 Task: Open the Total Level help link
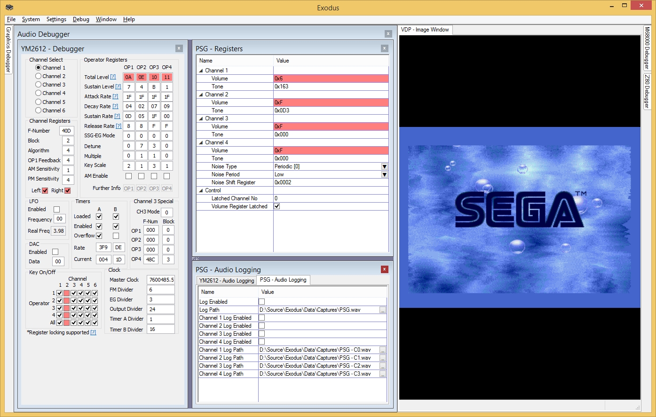pyautogui.click(x=112, y=77)
